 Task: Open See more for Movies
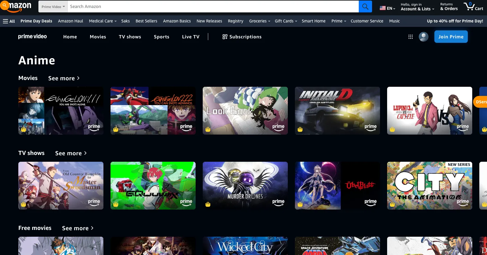tap(64, 78)
